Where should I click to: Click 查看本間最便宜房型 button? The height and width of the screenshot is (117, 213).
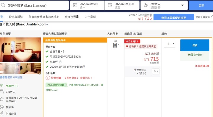coord(174,17)
